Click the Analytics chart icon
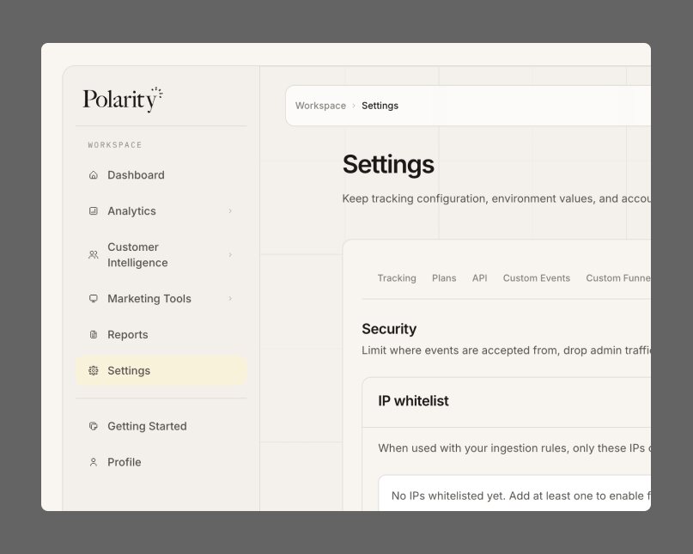Image resolution: width=693 pixels, height=554 pixels. 94,211
